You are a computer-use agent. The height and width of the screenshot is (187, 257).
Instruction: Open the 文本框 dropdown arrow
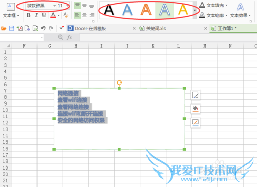18,15
